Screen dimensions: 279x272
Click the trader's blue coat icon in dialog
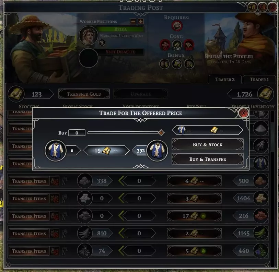(x=157, y=151)
